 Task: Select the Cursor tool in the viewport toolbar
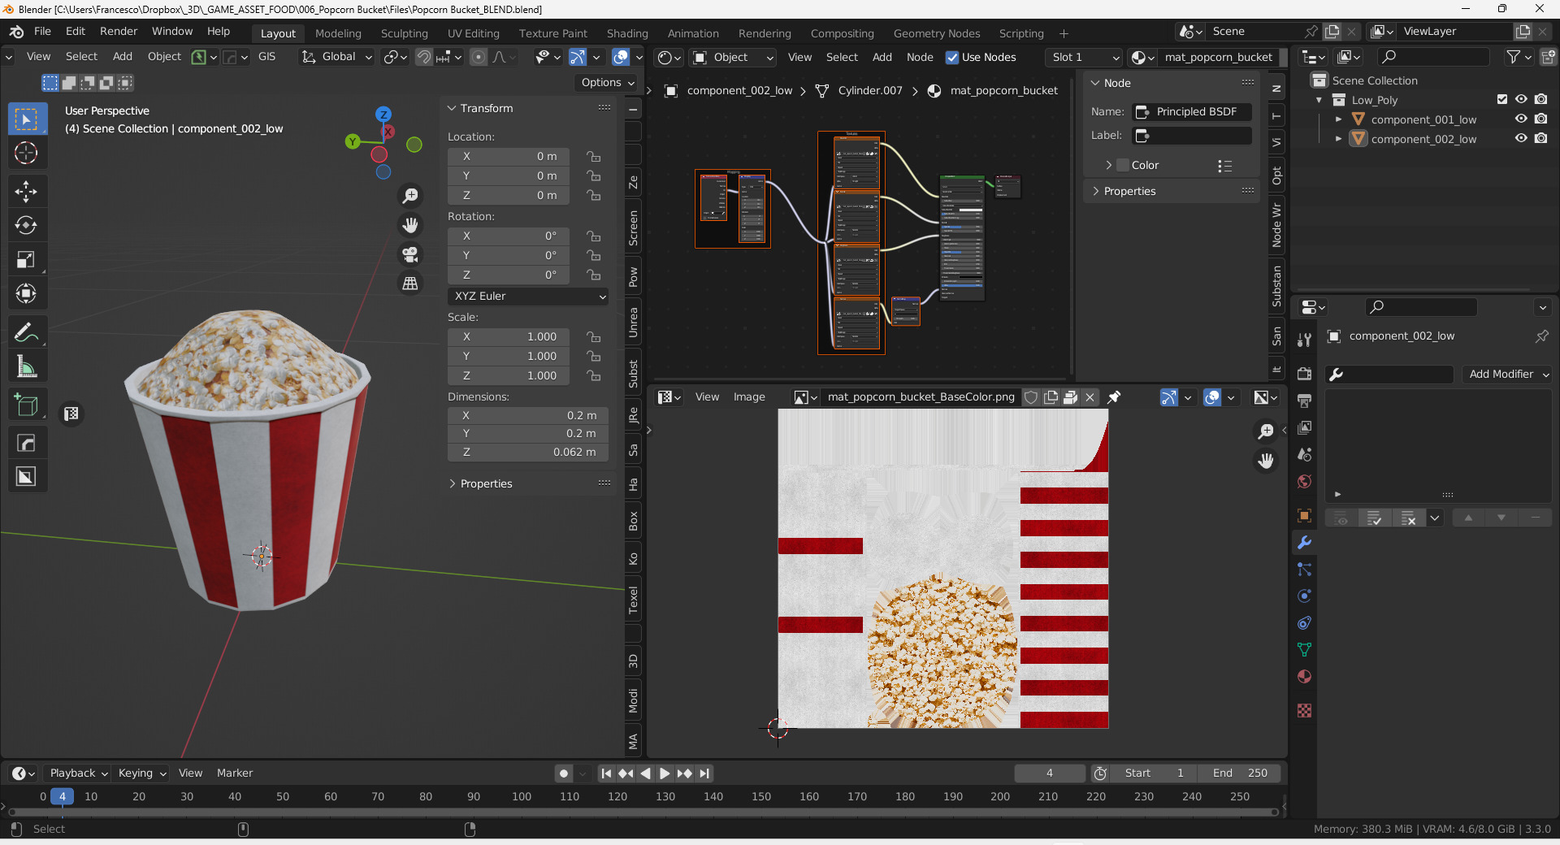(x=26, y=153)
